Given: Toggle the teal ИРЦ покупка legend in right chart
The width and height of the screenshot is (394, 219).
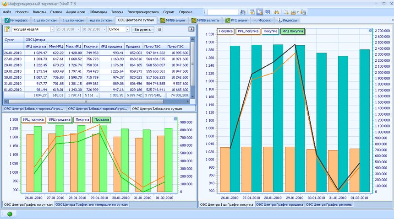Looking at the screenshot, I should [x=293, y=31].
